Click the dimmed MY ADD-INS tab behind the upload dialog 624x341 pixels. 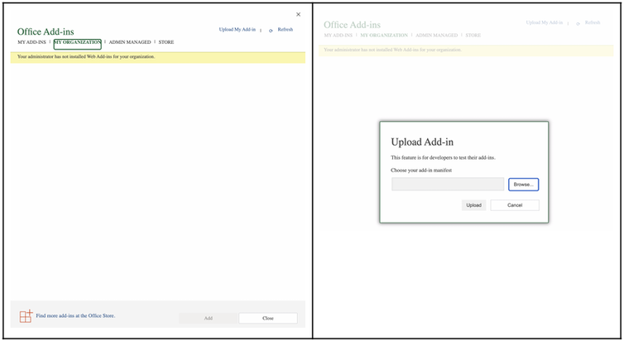pos(338,36)
